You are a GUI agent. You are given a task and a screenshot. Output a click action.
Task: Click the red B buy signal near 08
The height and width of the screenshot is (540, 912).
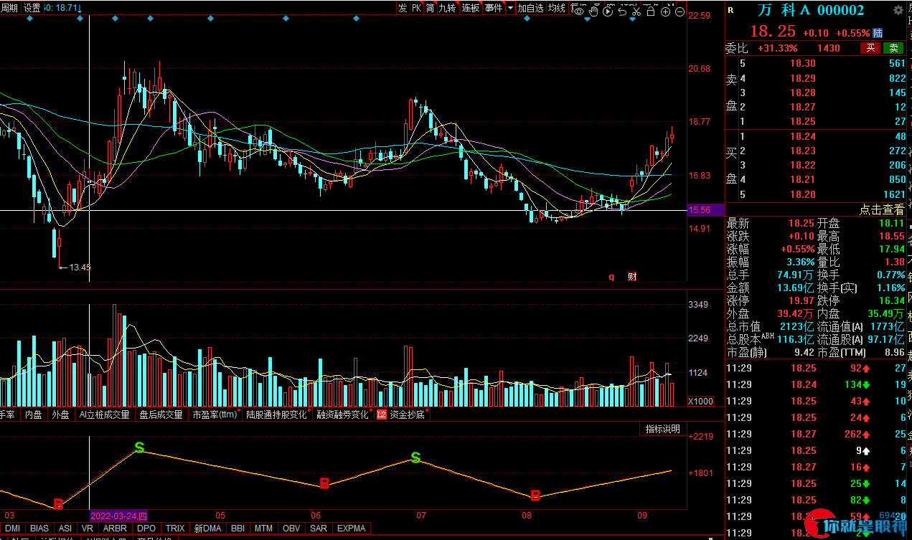click(x=535, y=496)
